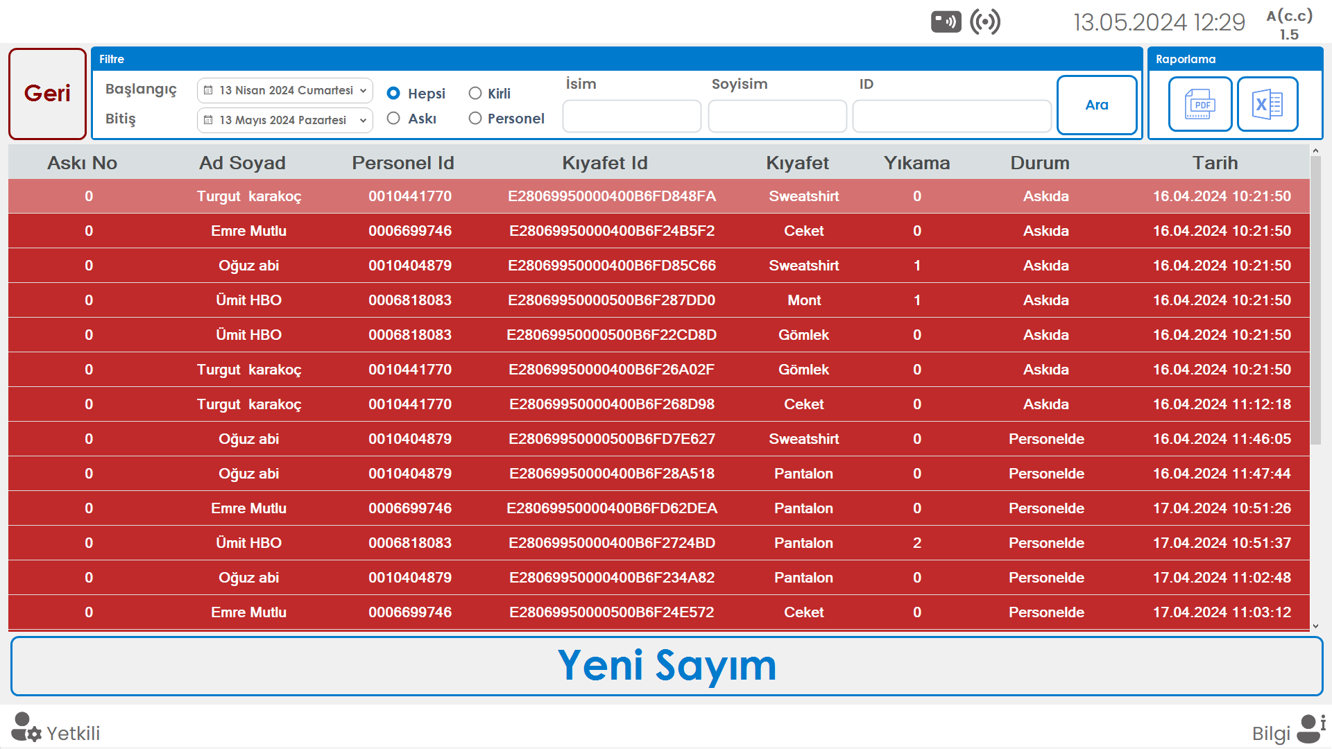
Task: Export report as PDF
Action: [1199, 105]
